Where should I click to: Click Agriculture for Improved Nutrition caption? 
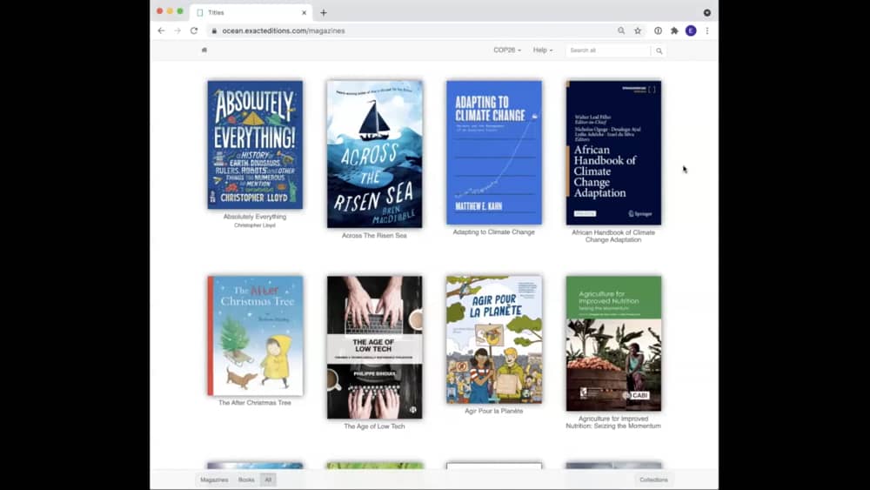point(613,422)
